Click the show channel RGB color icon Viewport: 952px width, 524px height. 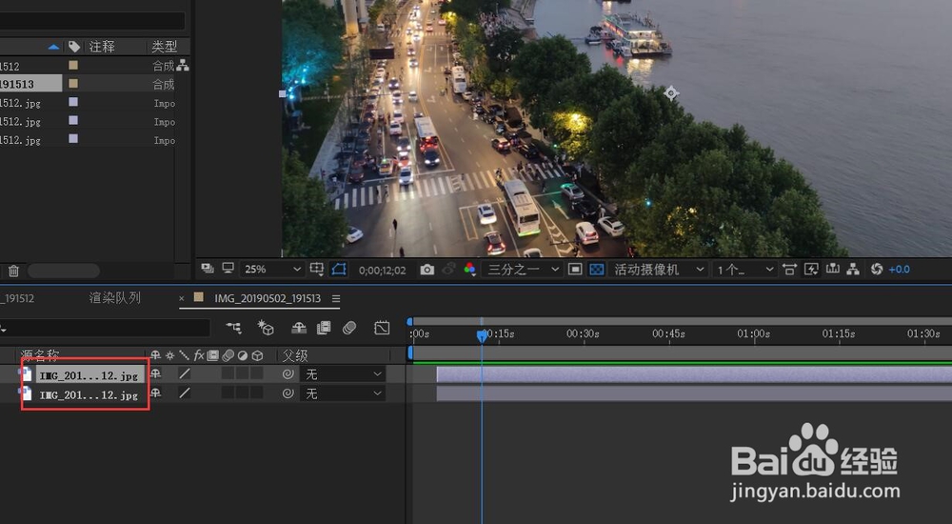pos(469,270)
